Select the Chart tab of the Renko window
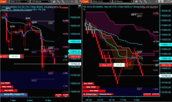This screenshot has height=102, width=172. click(85, 2)
